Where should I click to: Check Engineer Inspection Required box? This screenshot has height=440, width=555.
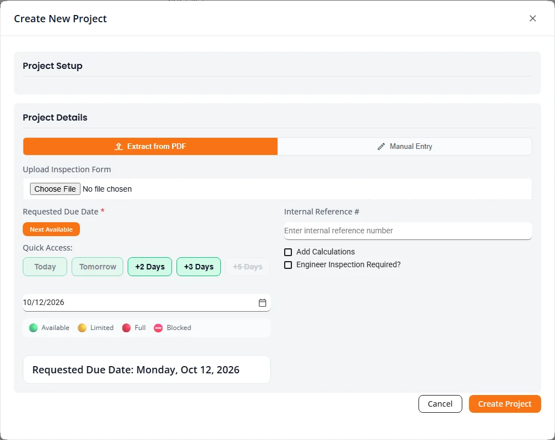point(288,265)
